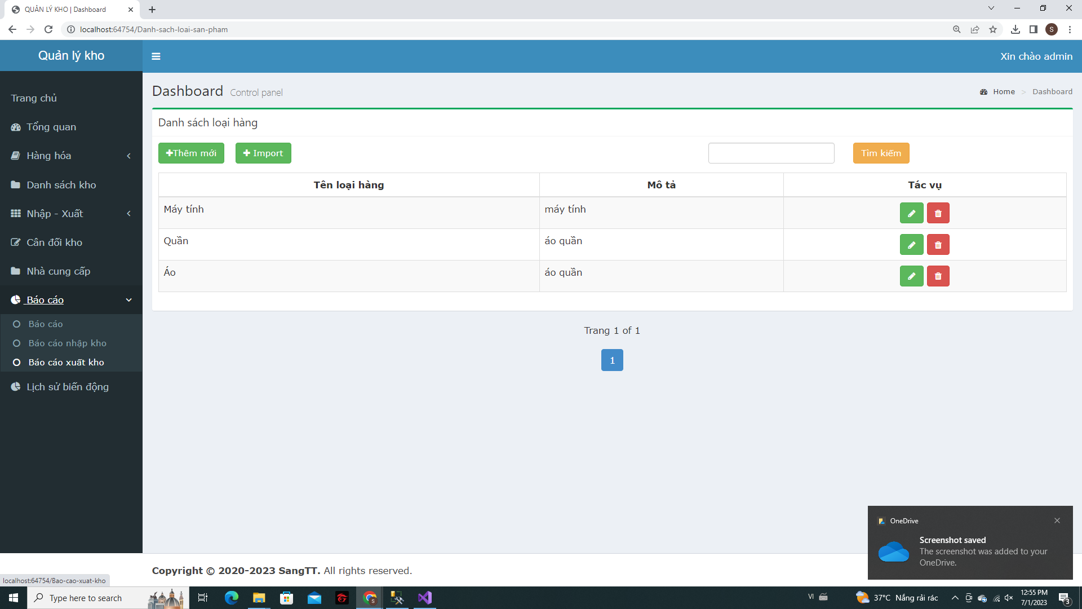Click the edit icon for Quần
Screen dimensions: 1082x609
coord(911,245)
